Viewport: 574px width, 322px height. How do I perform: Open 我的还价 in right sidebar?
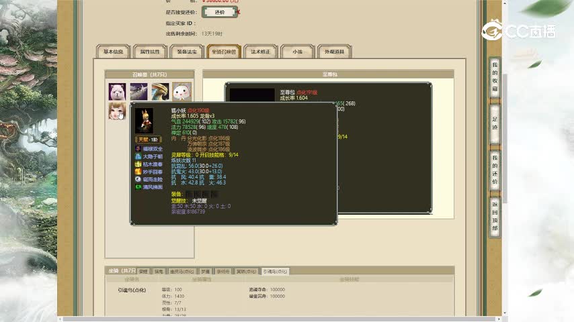click(495, 170)
